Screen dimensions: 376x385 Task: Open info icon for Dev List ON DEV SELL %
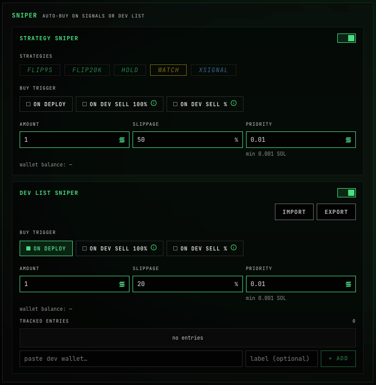(x=234, y=247)
